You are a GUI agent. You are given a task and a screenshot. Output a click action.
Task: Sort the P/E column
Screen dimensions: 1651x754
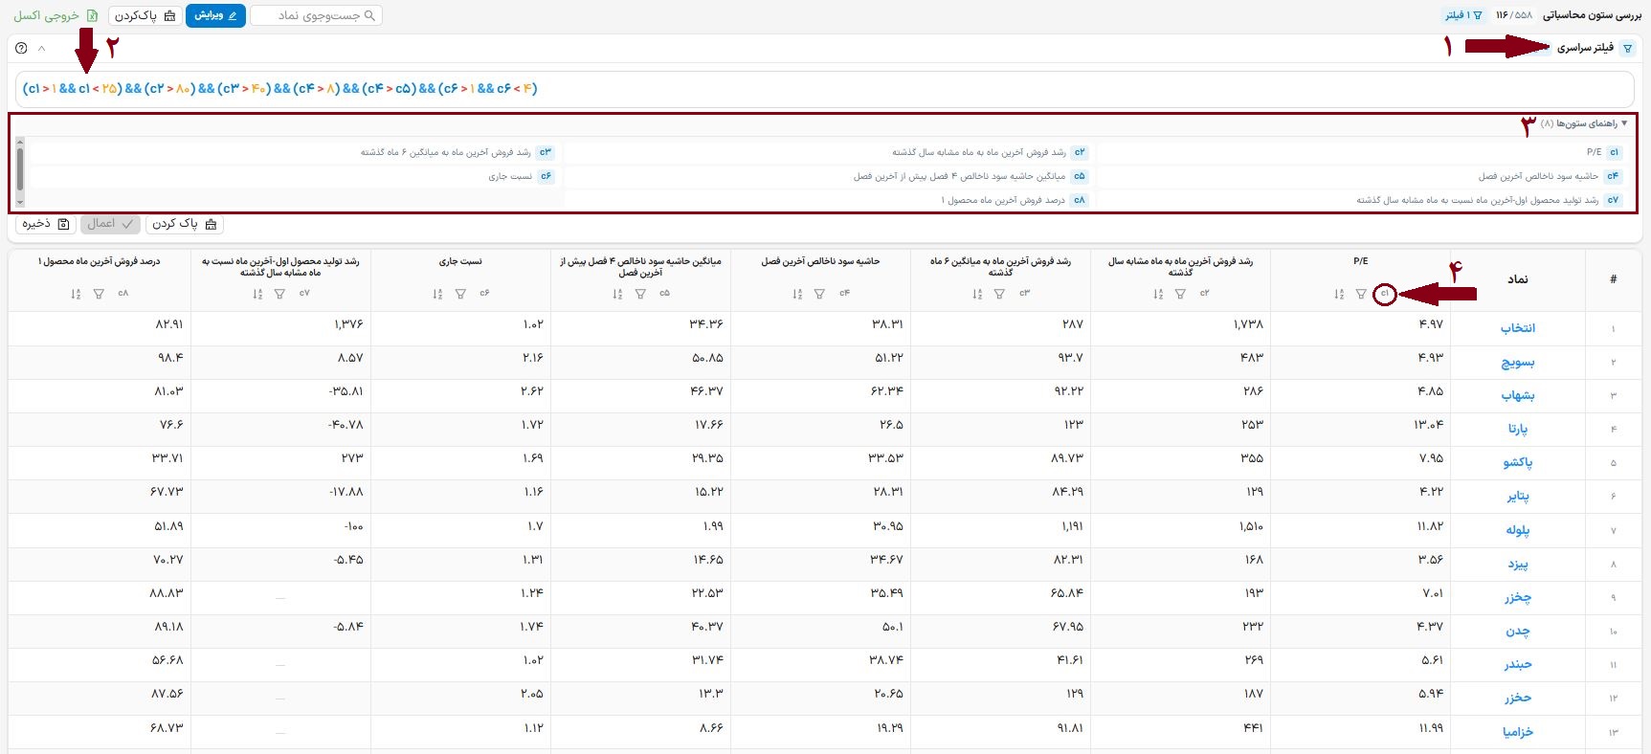click(x=1338, y=294)
